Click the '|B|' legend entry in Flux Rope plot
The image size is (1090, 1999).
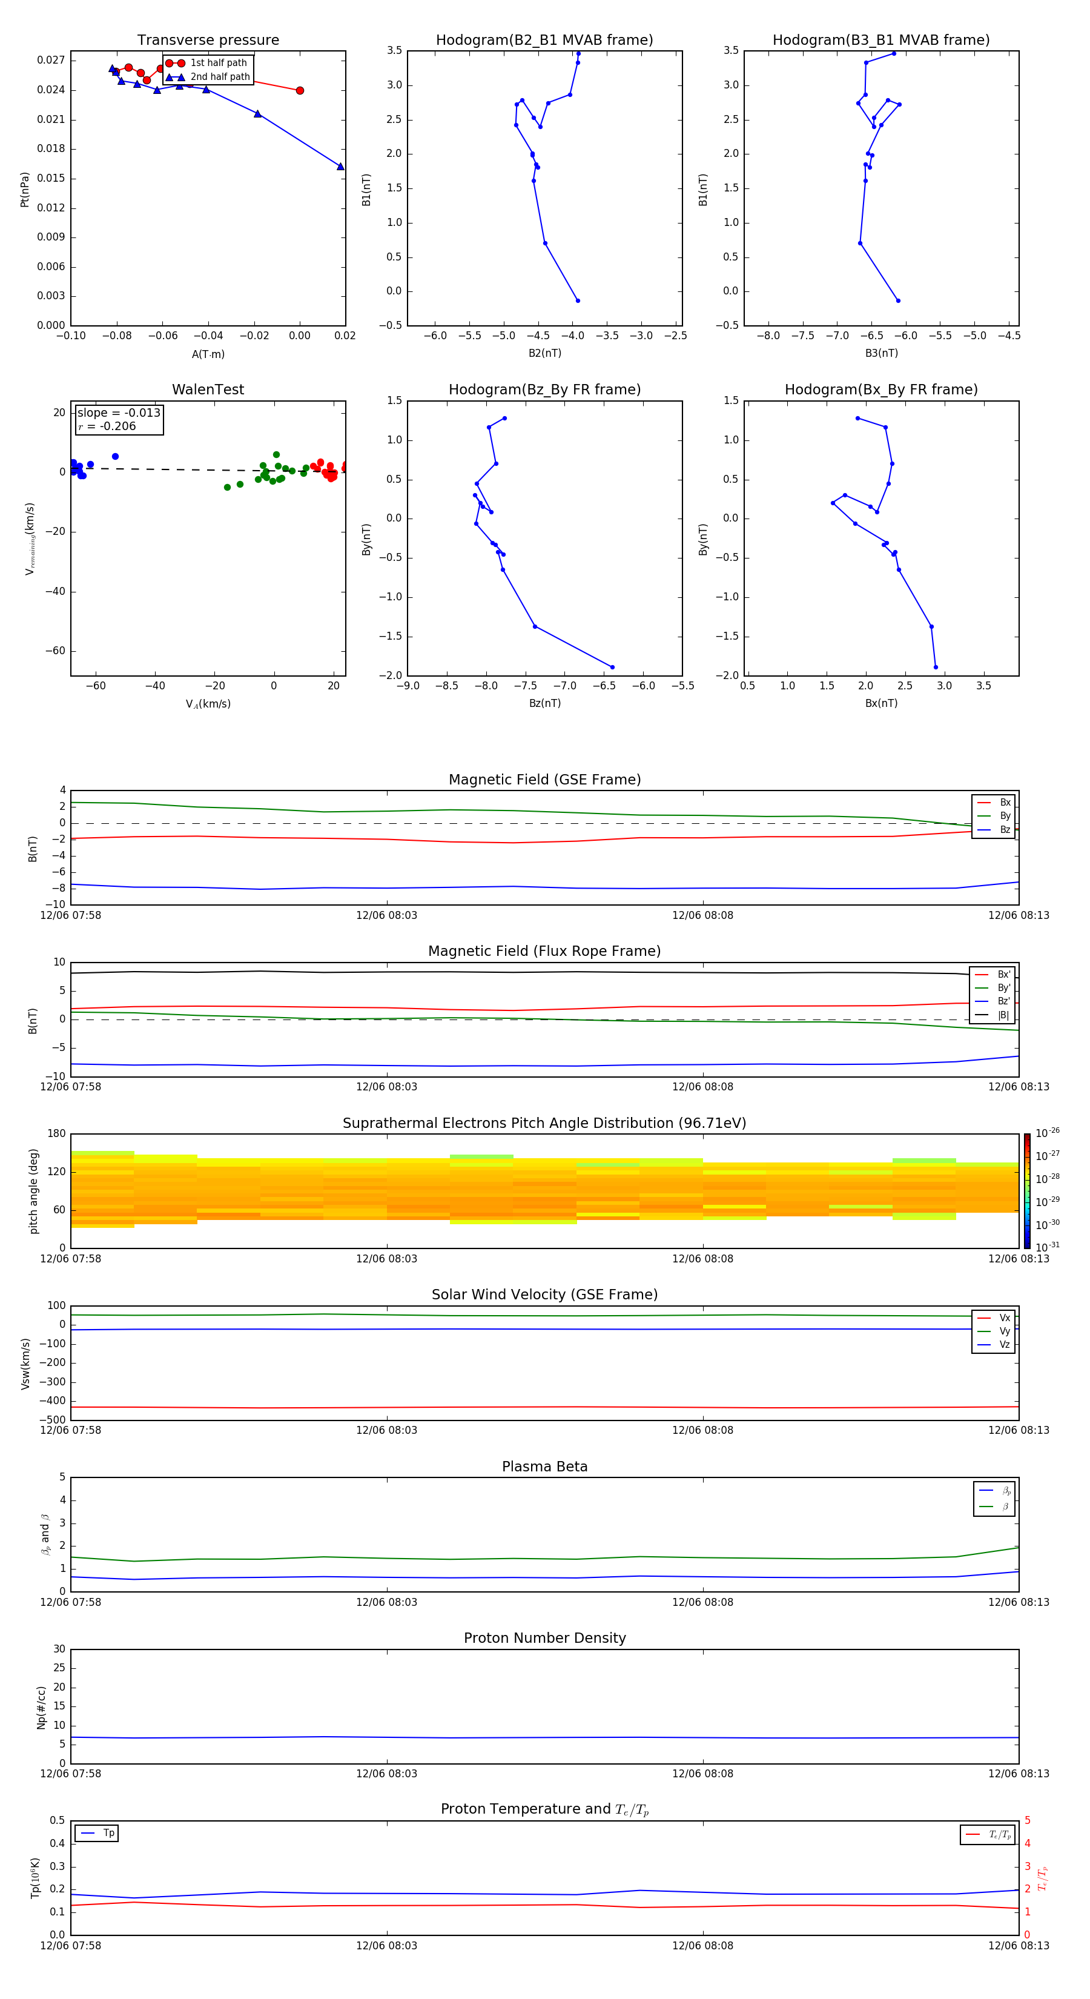pyautogui.click(x=993, y=1015)
